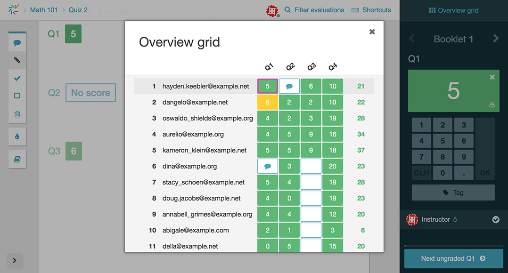
Task: Click the app logo in top-left
Action: (x=14, y=10)
